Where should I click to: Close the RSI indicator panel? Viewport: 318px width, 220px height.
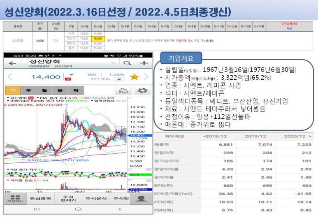(149, 169)
